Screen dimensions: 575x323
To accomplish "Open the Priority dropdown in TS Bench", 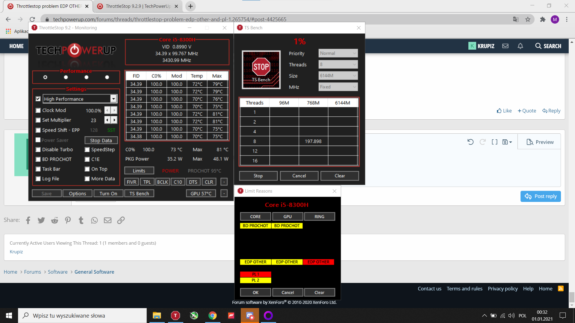I will point(338,53).
